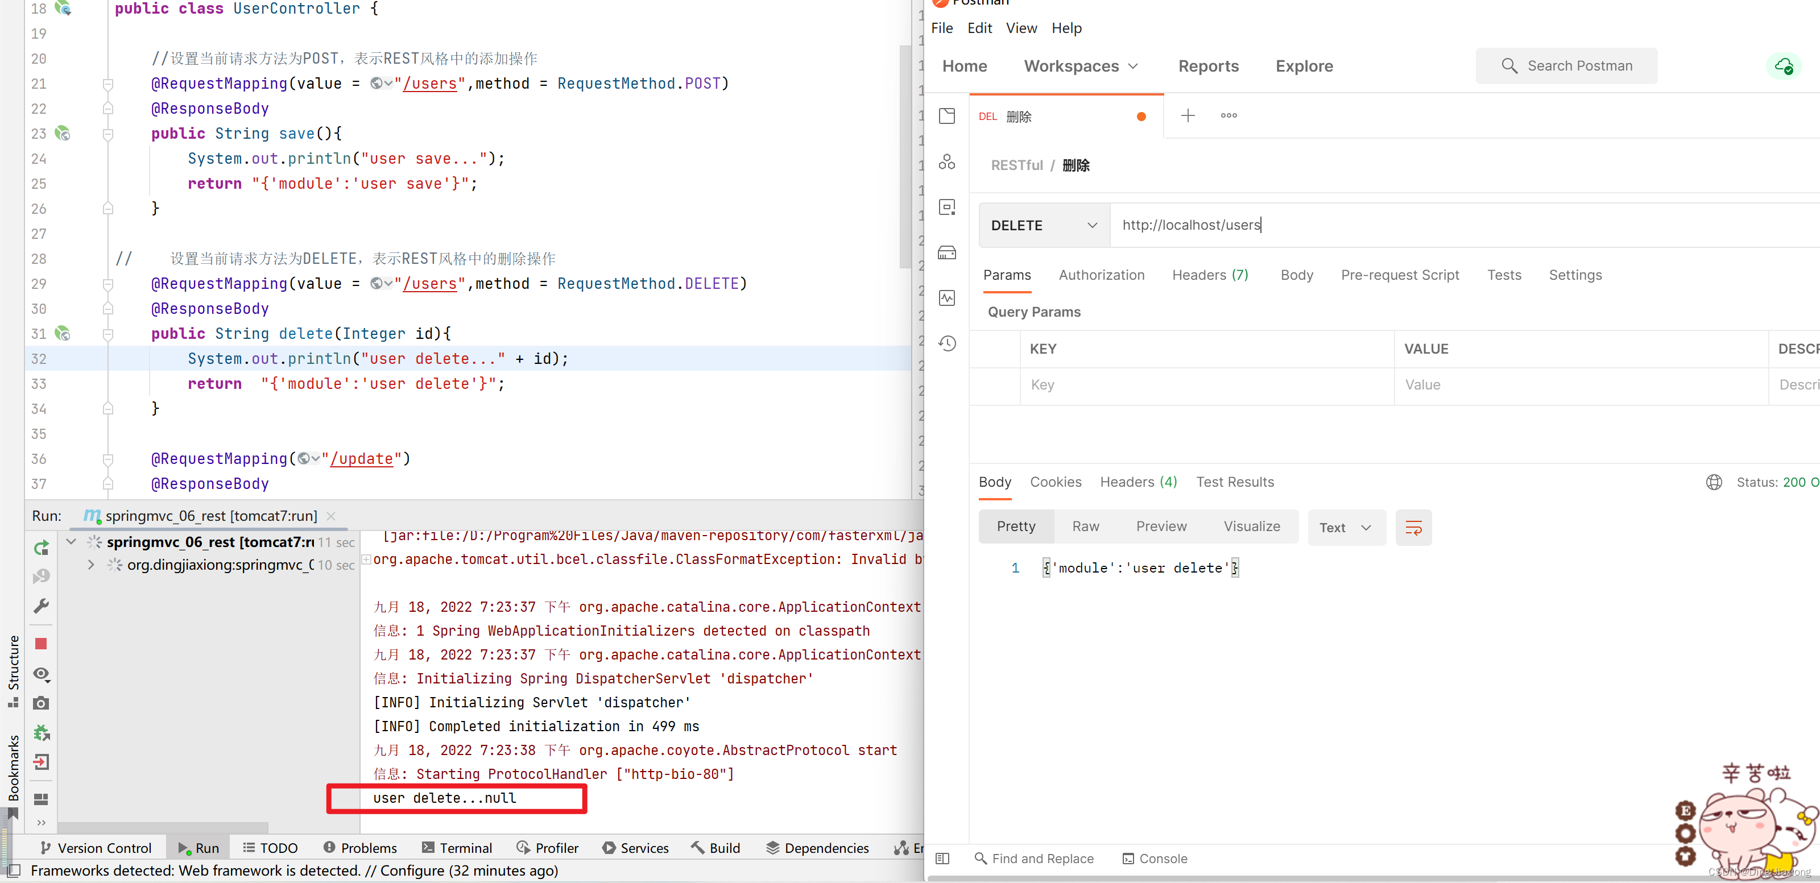The width and height of the screenshot is (1820, 883).
Task: Open the APIs panel in Postman sidebar
Action: tap(948, 162)
